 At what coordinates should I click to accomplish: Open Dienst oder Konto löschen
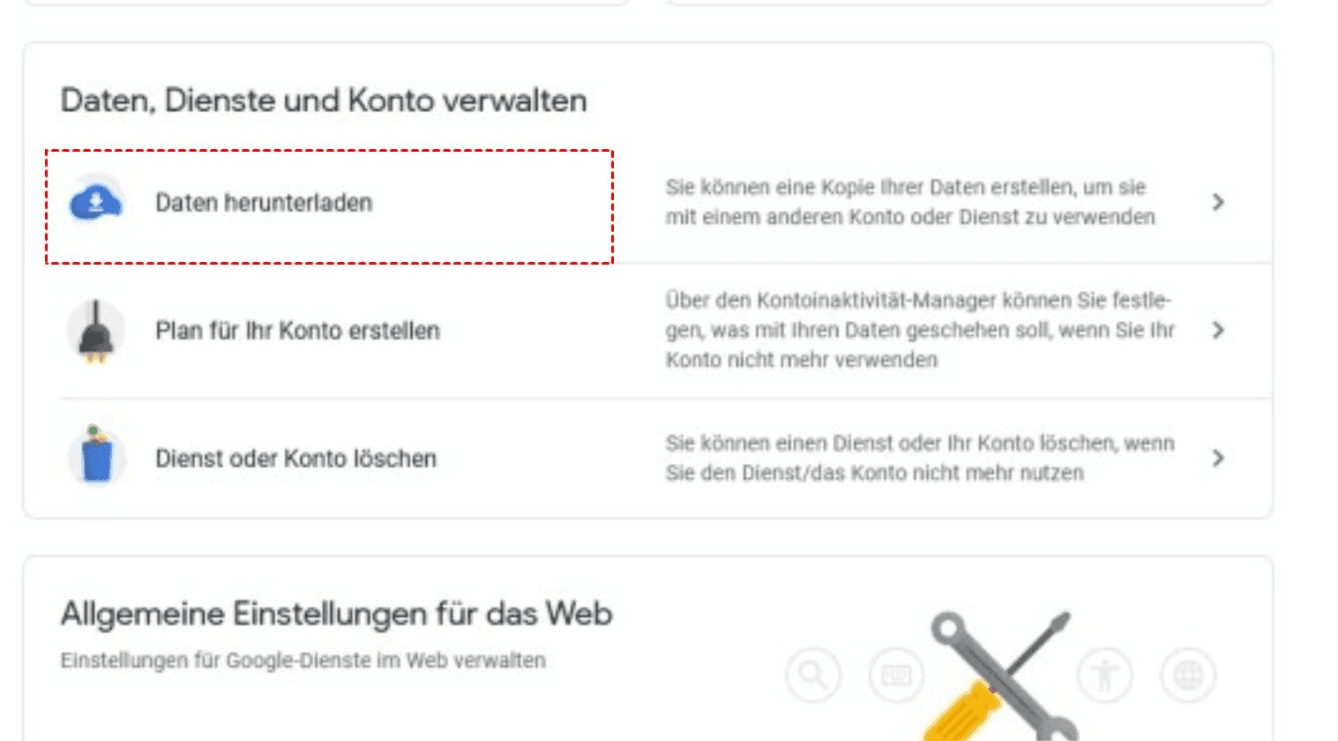(295, 459)
